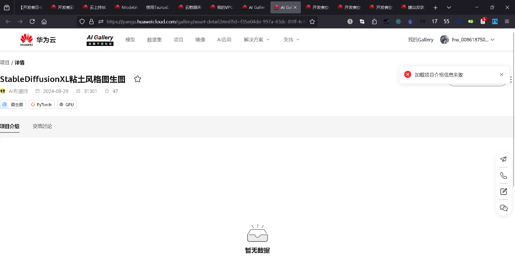Click the PyTorch tag
This screenshot has width=515, height=274.
(x=42, y=104)
